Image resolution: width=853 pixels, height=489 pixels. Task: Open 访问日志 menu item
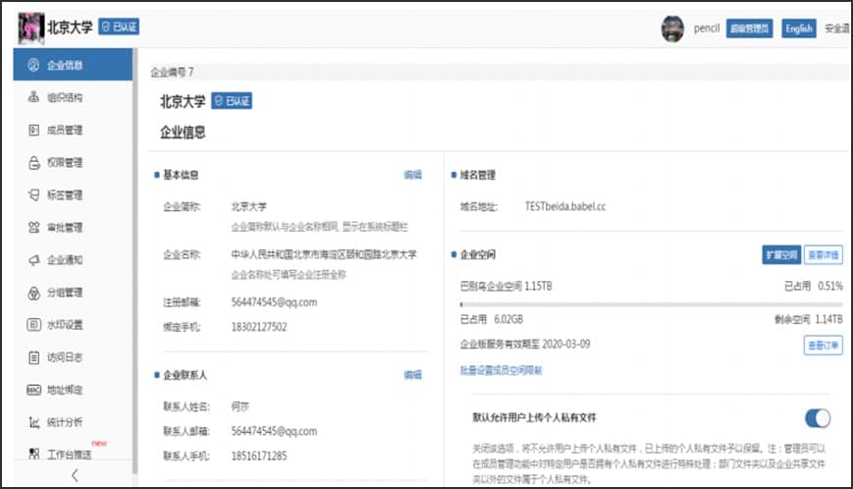pos(65,357)
